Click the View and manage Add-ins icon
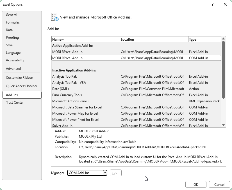Image resolution: width=232 pixels, height=190 pixels. (x=54, y=17)
